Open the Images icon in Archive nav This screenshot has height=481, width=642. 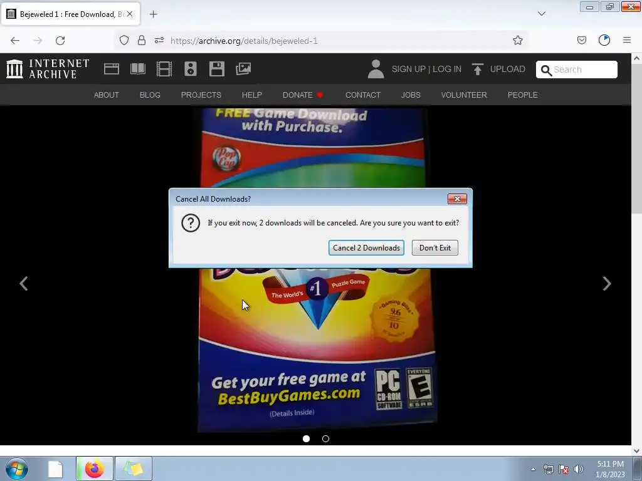click(243, 69)
